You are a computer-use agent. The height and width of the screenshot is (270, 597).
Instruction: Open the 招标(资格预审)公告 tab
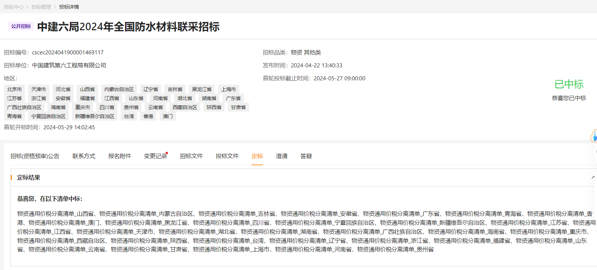pos(35,156)
